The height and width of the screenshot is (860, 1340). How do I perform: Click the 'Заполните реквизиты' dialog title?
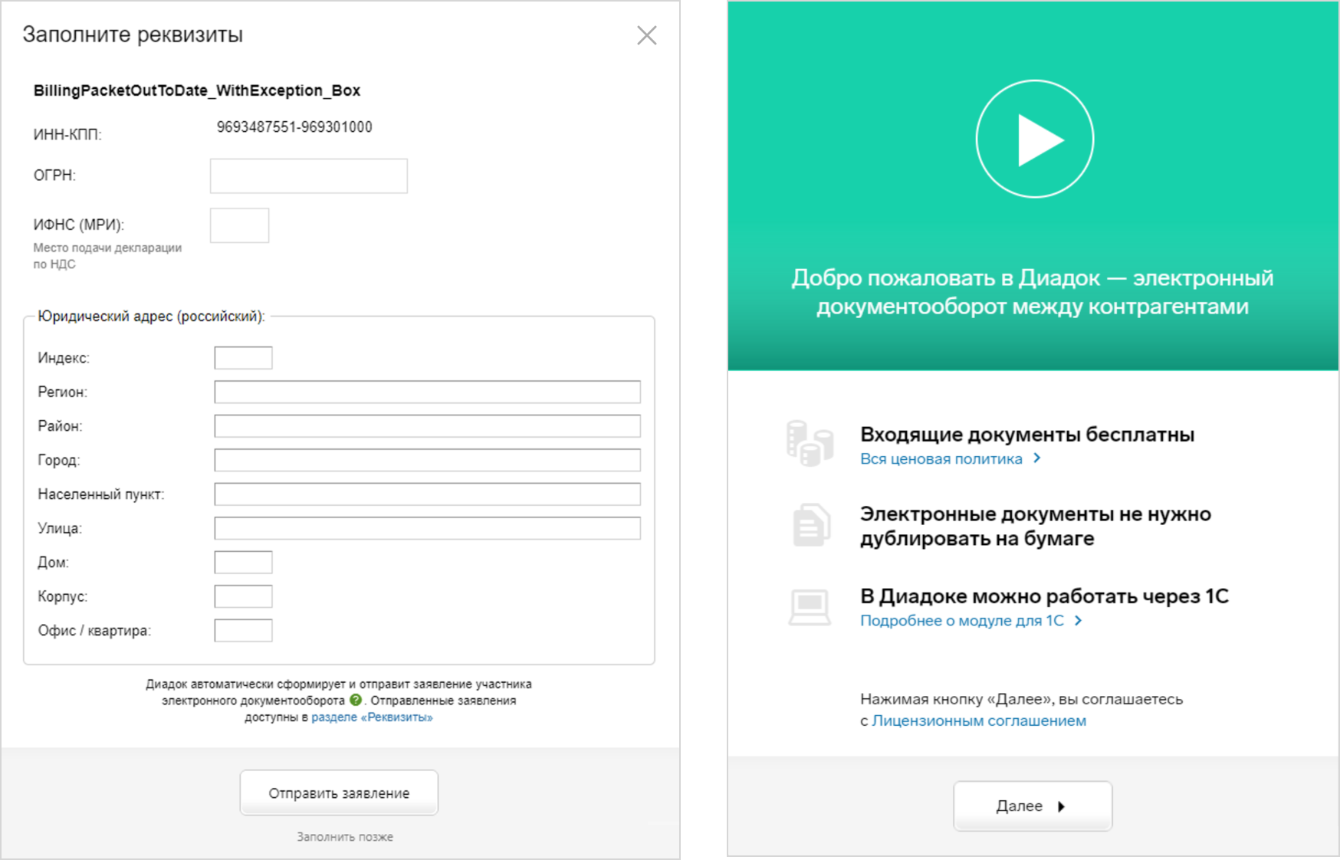[133, 35]
